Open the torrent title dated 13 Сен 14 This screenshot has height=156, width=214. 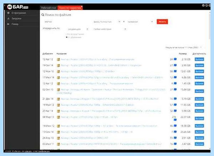point(97,132)
